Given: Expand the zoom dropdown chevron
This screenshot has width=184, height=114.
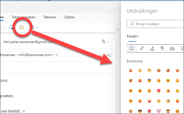Looking at the screenshot, I should pos(109,42).
